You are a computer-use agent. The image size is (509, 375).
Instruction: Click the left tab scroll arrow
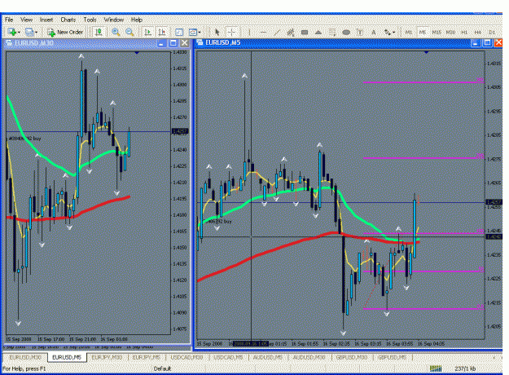tap(494, 357)
